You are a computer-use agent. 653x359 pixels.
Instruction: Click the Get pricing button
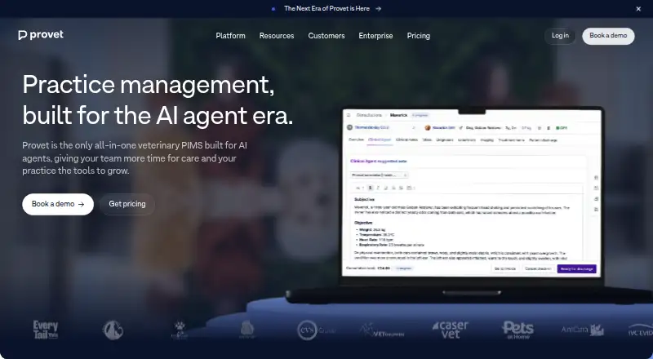pos(127,204)
